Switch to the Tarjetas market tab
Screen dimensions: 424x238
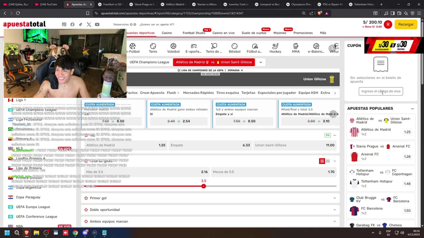[248, 93]
